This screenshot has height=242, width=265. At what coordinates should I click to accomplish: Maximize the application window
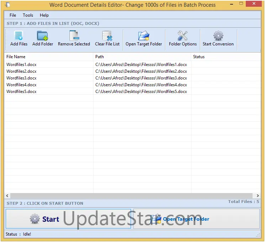click(x=241, y=4)
